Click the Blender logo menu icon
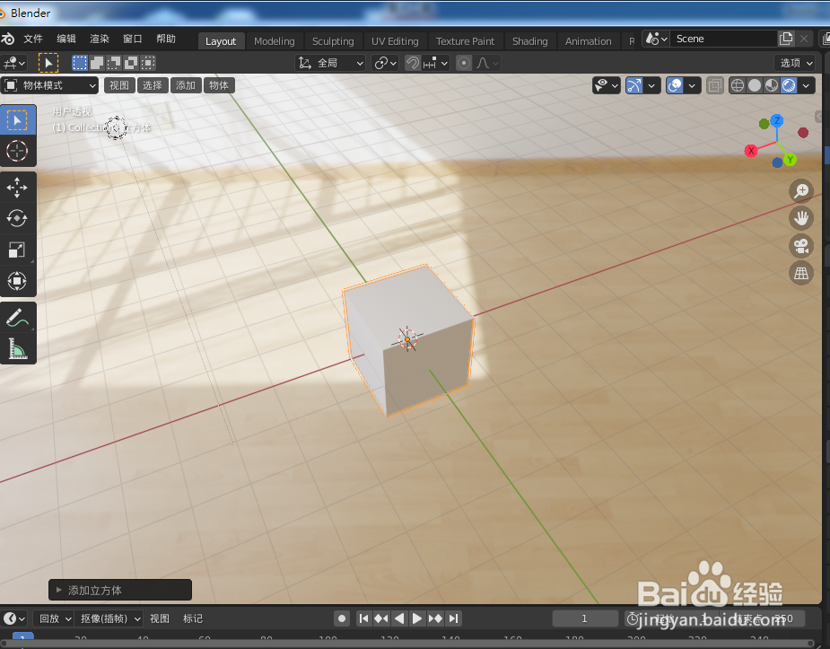Viewport: 830px width, 649px height. [8, 39]
